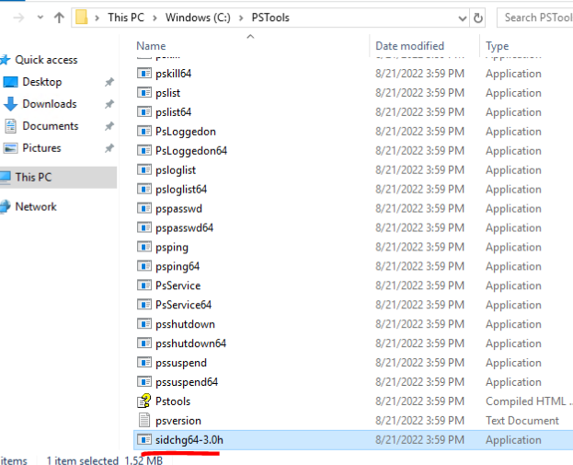This screenshot has width=573, height=465.
Task: Click the pin icon next to Desktop
Action: 109,82
